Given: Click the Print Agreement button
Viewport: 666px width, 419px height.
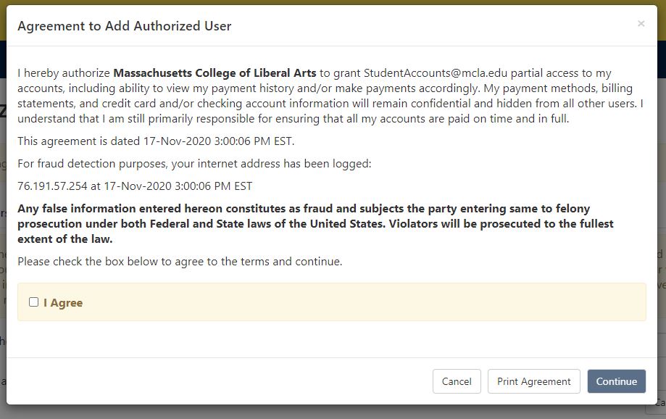Looking at the screenshot, I should point(533,381).
